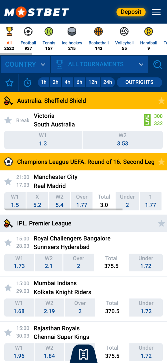
Task: Open the Country dropdown
Action: (25, 64)
